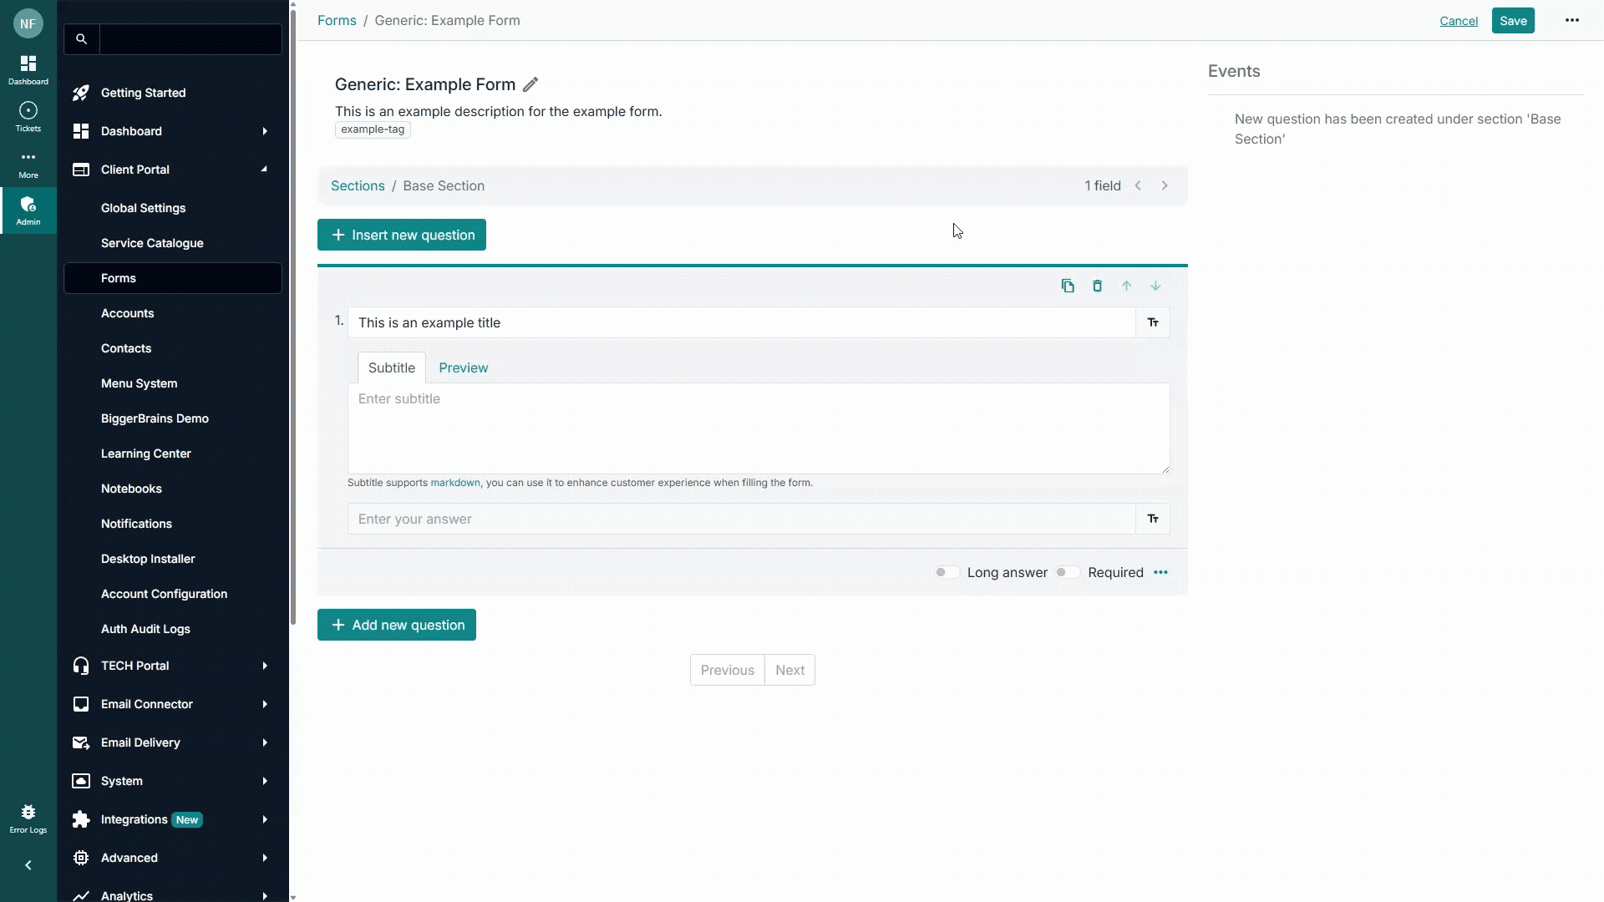
Task: Click the text type icon beside title field
Action: [x=1153, y=322]
